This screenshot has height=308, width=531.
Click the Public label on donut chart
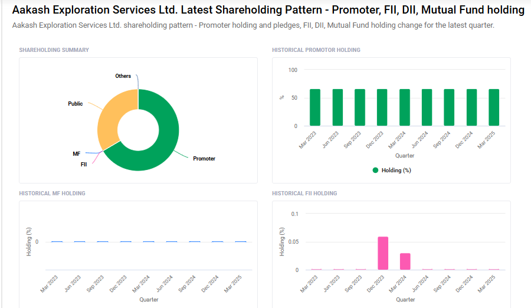pos(75,104)
